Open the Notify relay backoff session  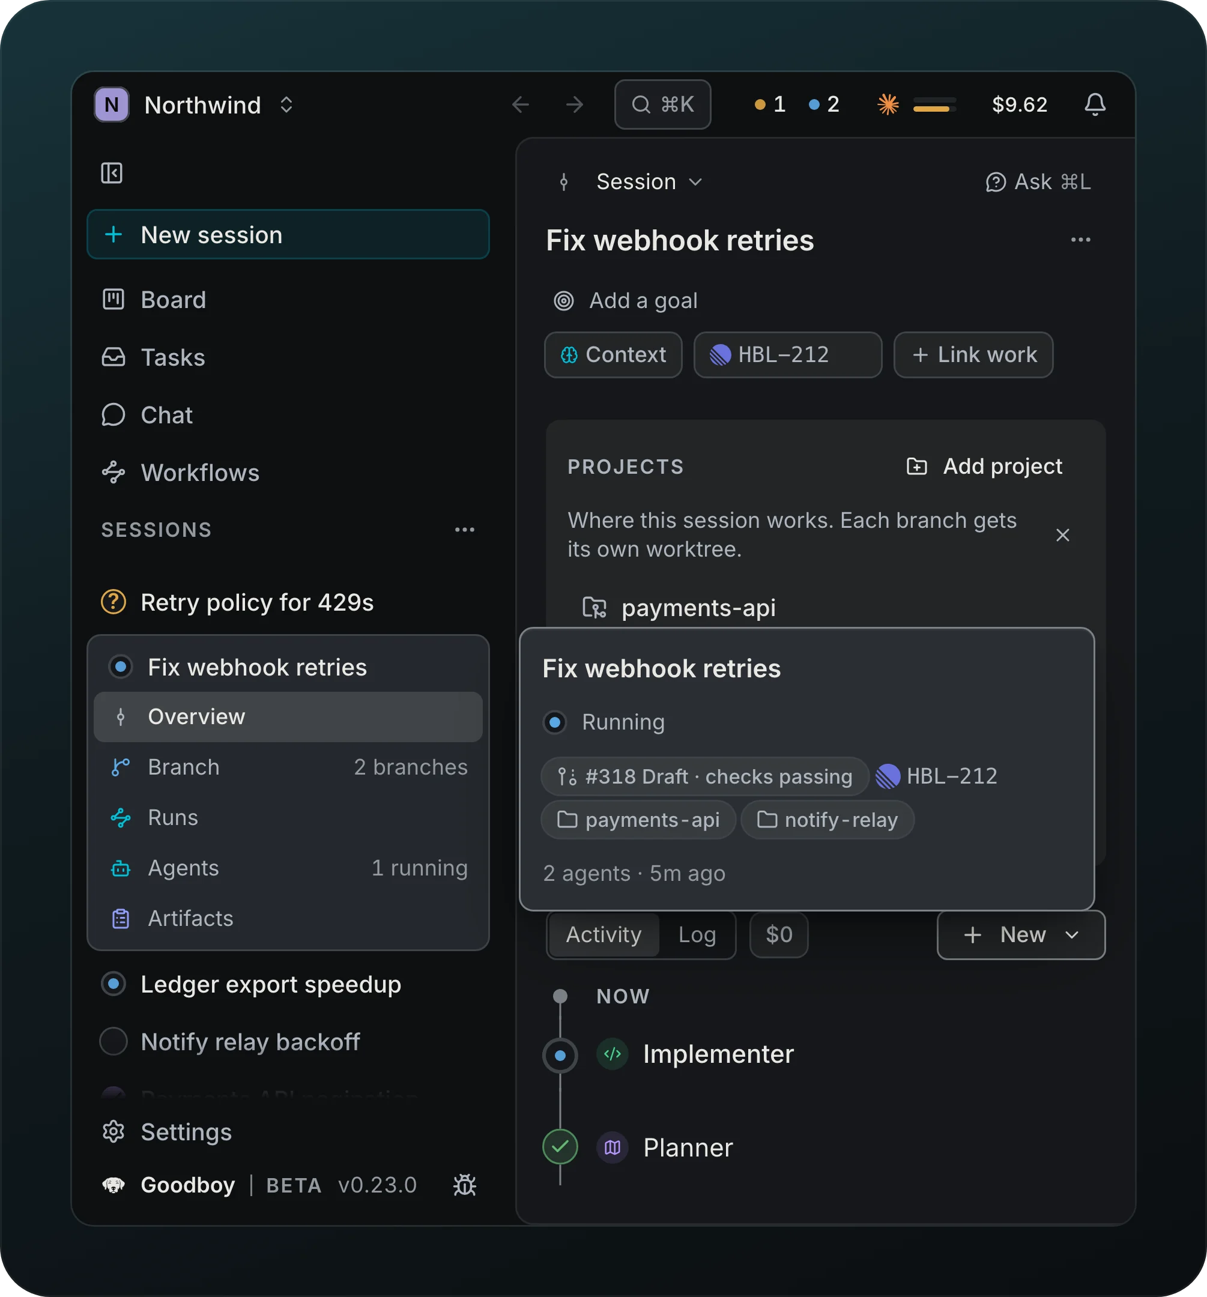[x=288, y=1041]
